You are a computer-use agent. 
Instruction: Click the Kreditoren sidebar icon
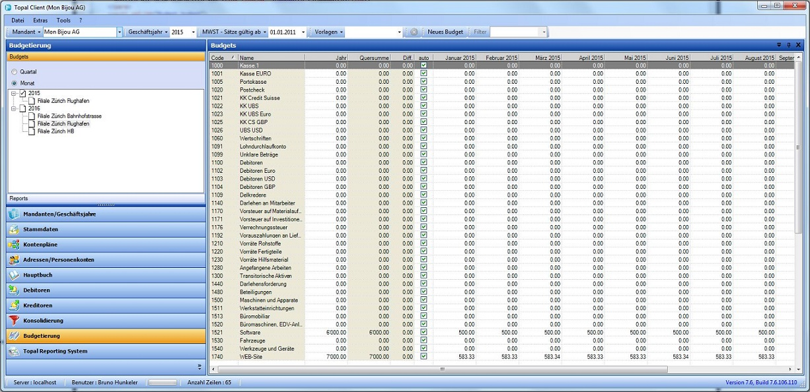pyautogui.click(x=14, y=306)
